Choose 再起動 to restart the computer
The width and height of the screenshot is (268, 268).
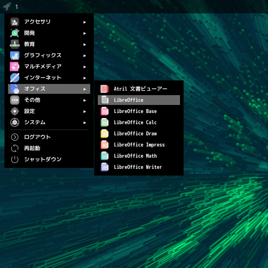tap(32, 148)
